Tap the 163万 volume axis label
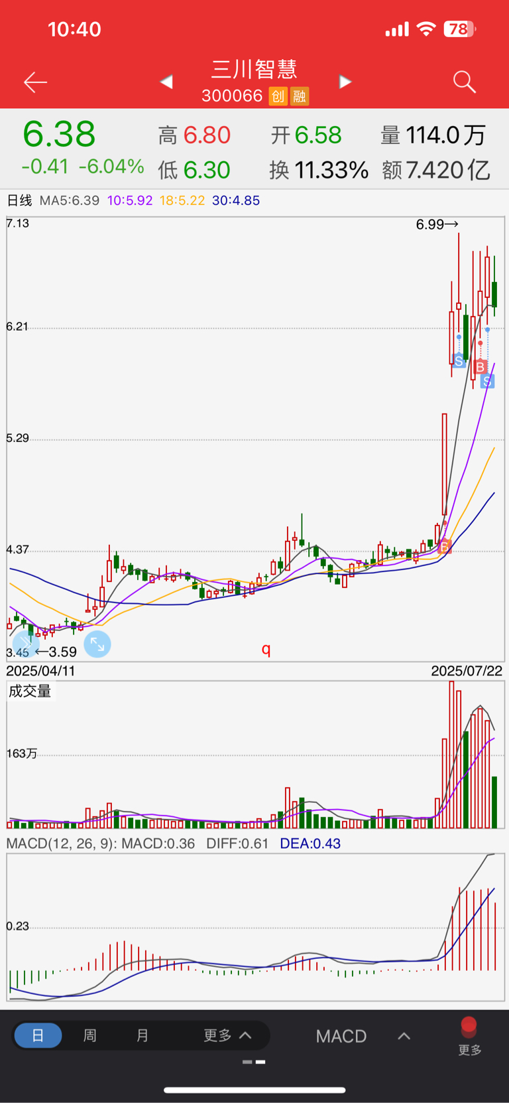509x1103 pixels. pos(22,753)
